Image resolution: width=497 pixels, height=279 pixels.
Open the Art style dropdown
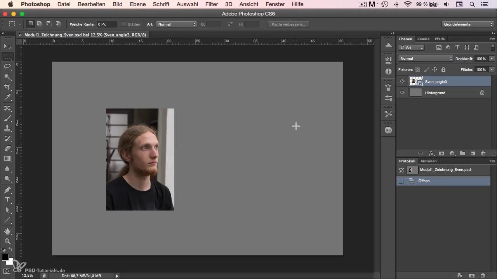click(176, 24)
